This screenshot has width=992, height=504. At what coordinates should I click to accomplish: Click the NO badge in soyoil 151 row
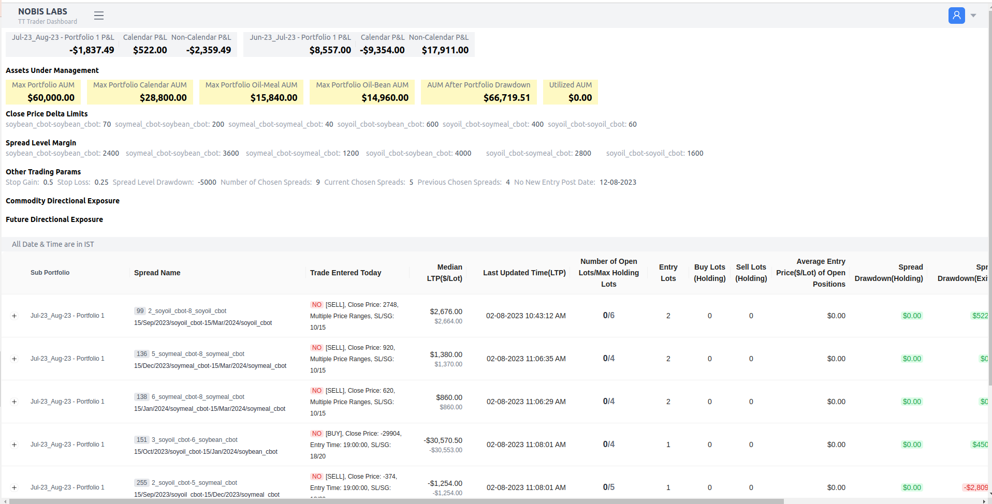click(x=317, y=434)
